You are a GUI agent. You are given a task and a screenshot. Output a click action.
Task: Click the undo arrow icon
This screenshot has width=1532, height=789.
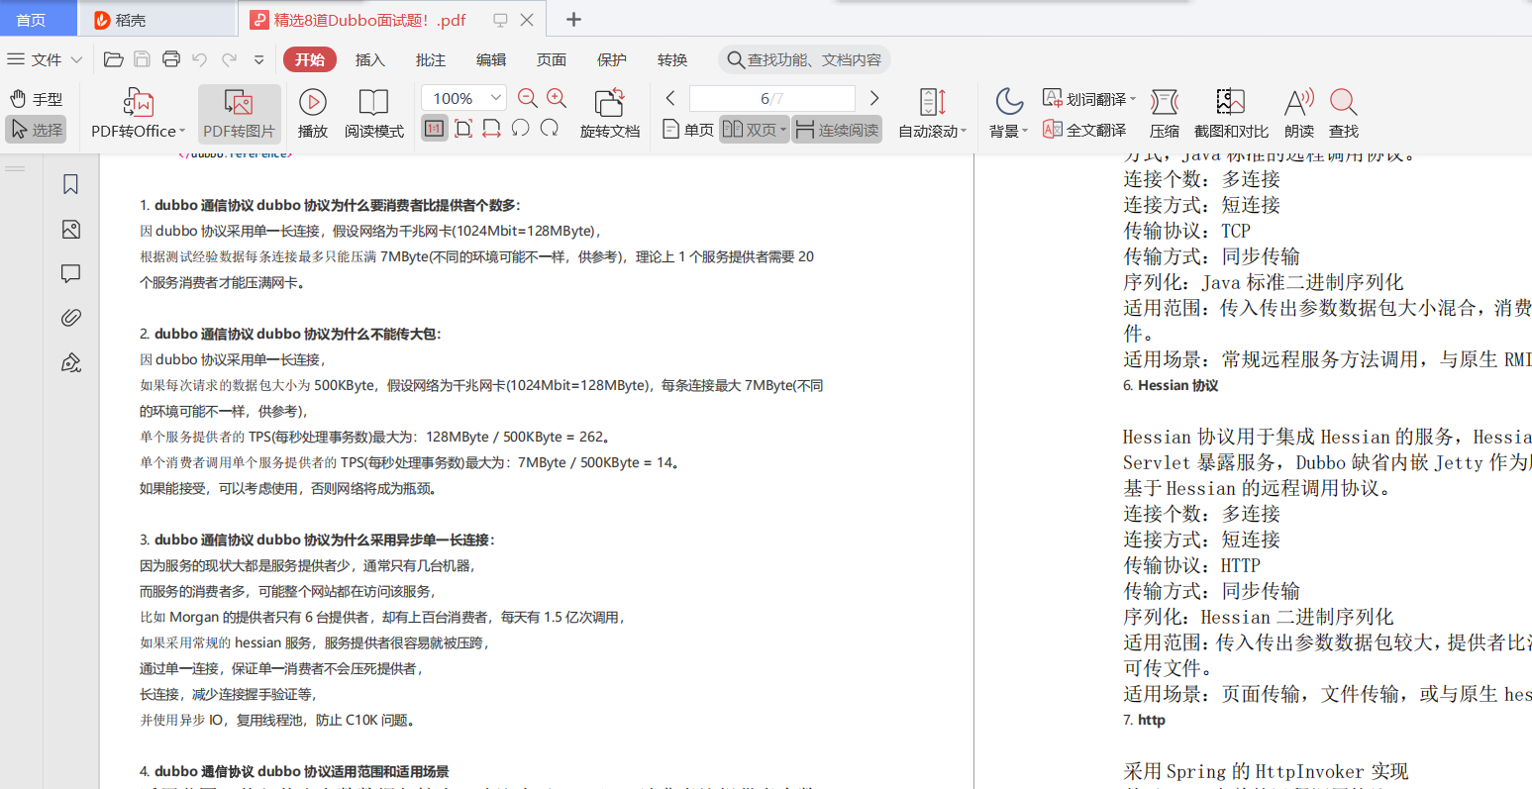(x=200, y=59)
